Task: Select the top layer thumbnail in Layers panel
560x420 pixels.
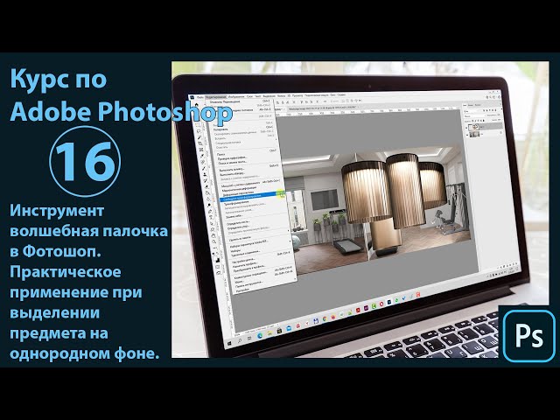Action: [473, 127]
